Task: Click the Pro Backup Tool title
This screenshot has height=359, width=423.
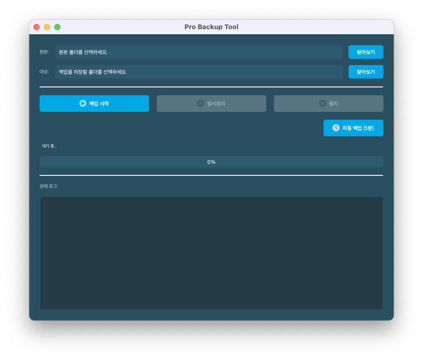Action: pos(211,27)
